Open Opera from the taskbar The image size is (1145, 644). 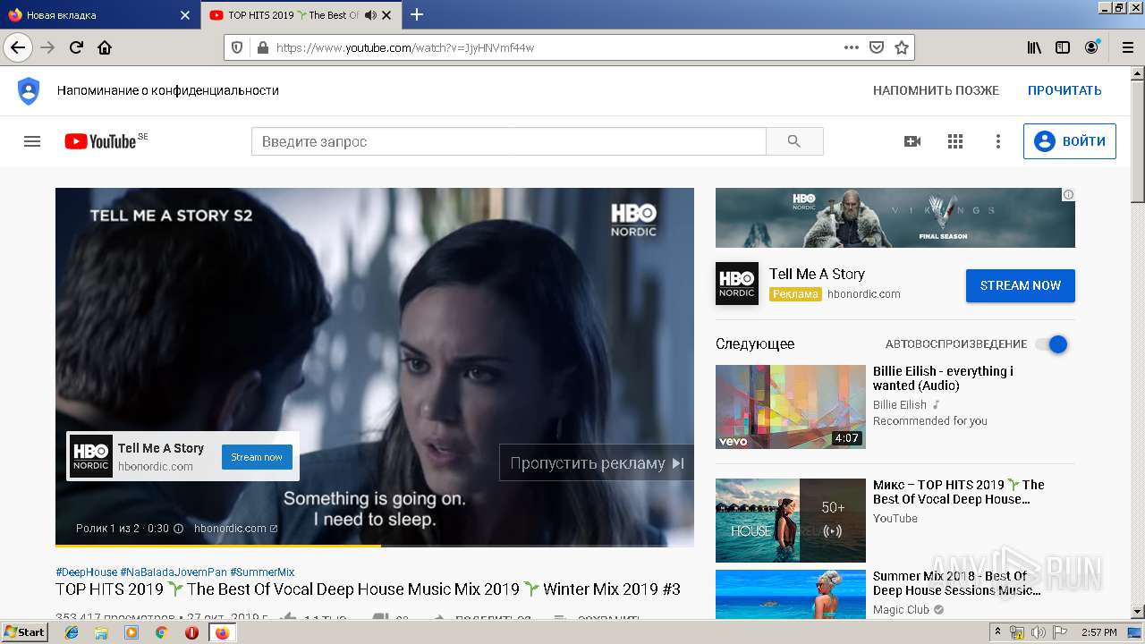pyautogui.click(x=191, y=632)
